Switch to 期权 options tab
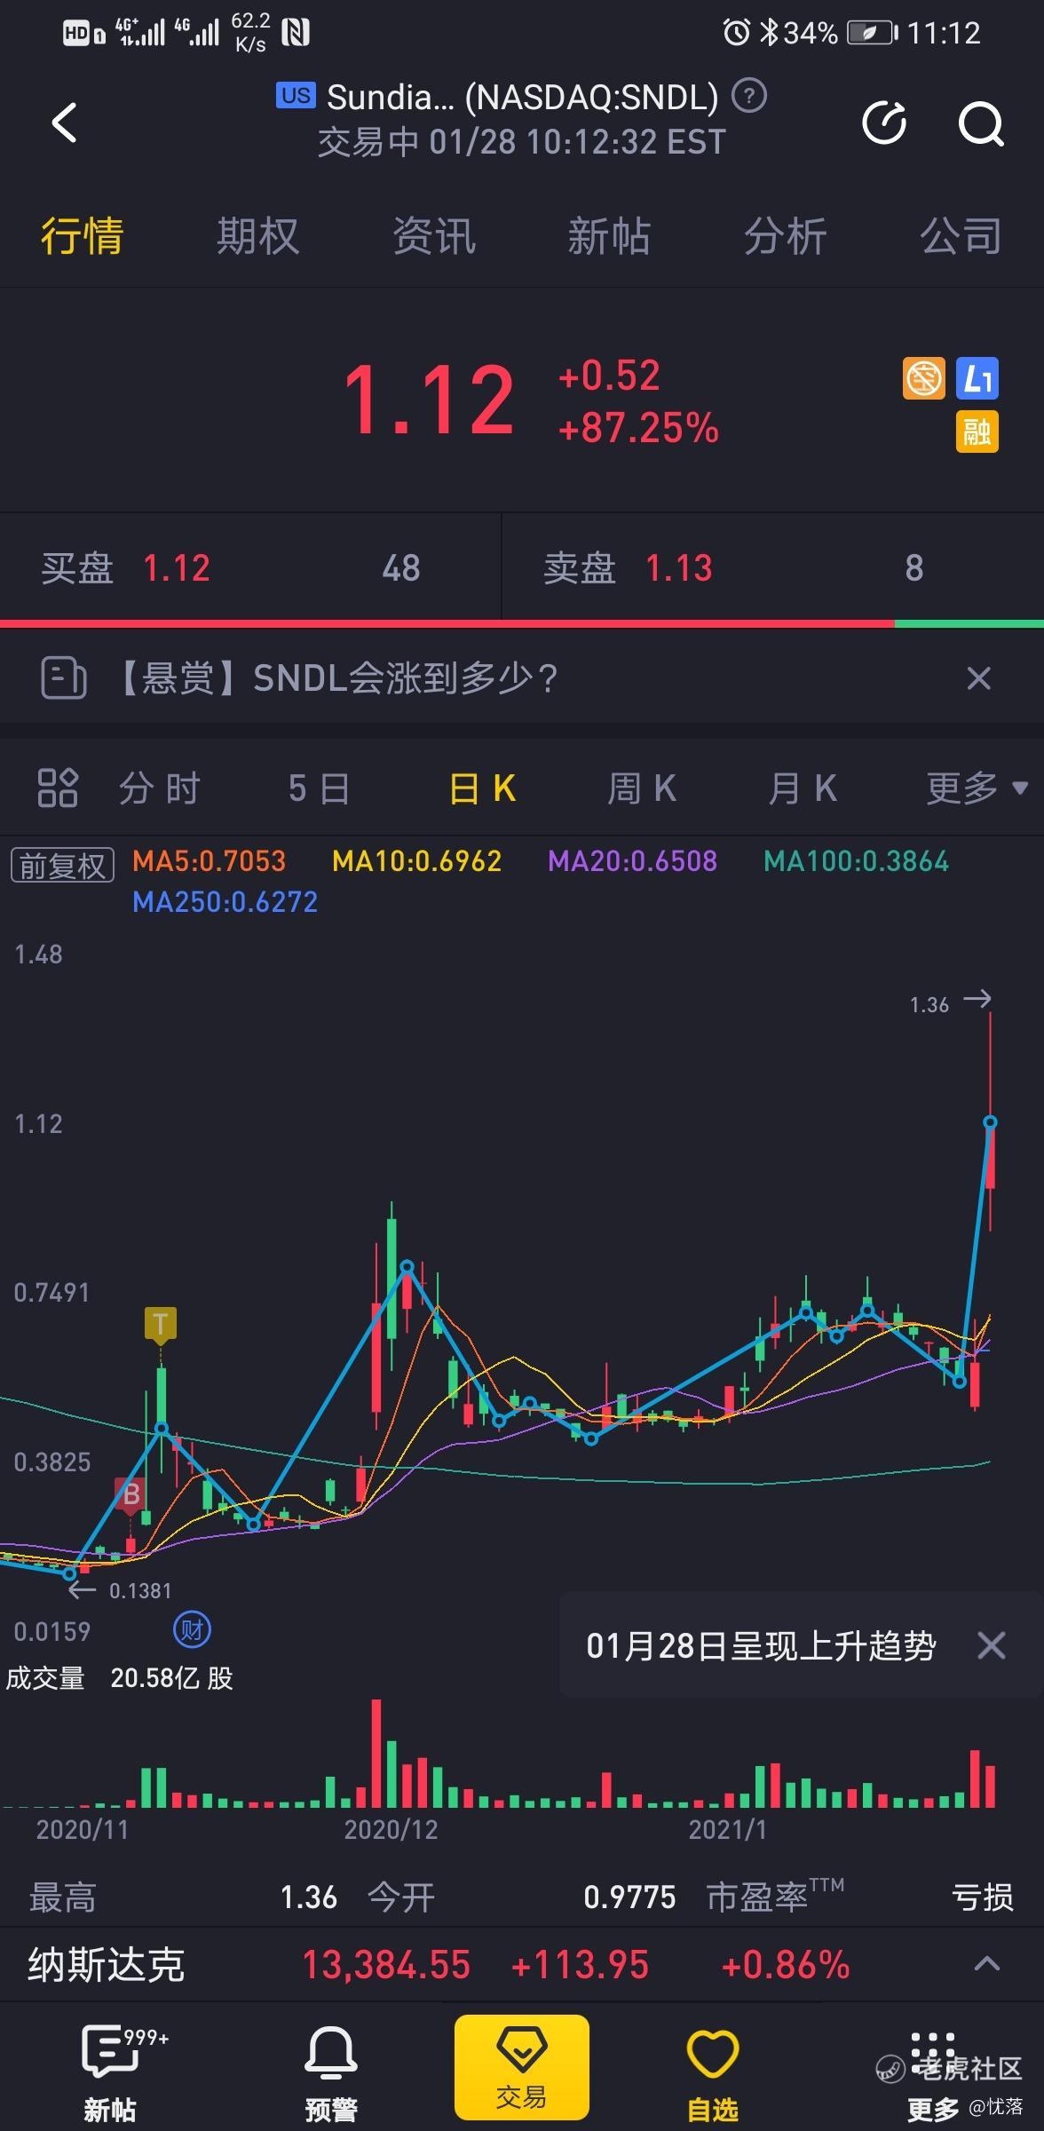The image size is (1044, 2131). point(257,236)
